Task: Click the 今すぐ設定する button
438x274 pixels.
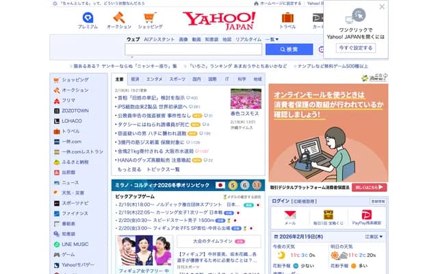Action: pyautogui.click(x=356, y=48)
